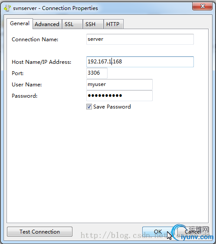Screen dimensions: 216x244
Task: Click the 'Host Name/IP Address:' label
Action: click(42, 62)
